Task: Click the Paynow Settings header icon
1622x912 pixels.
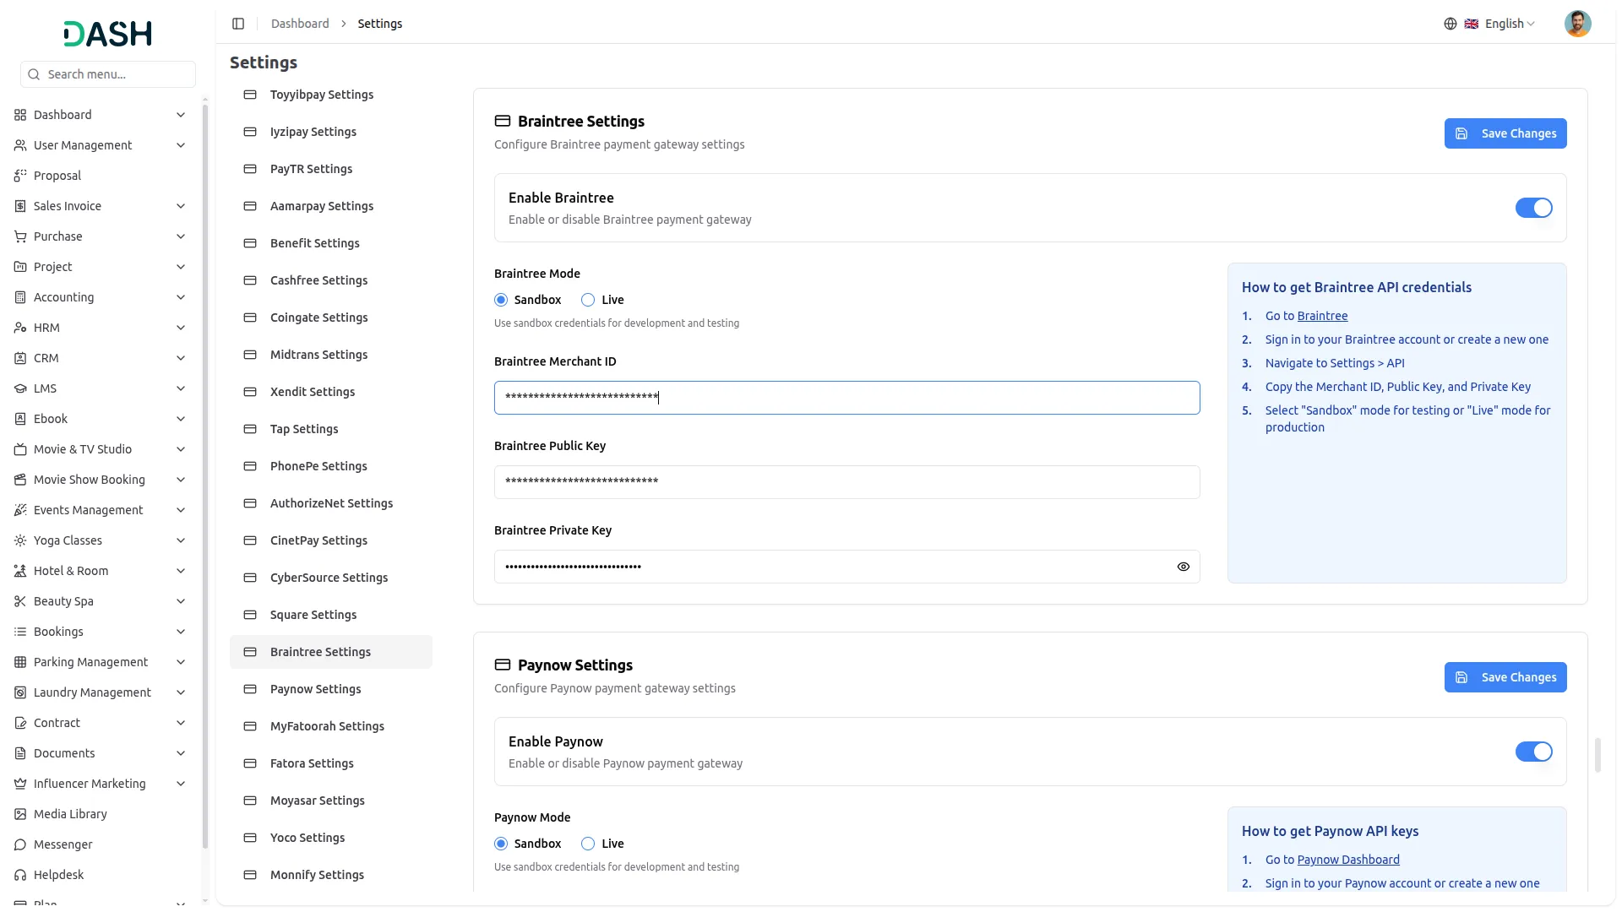Action: click(x=503, y=665)
